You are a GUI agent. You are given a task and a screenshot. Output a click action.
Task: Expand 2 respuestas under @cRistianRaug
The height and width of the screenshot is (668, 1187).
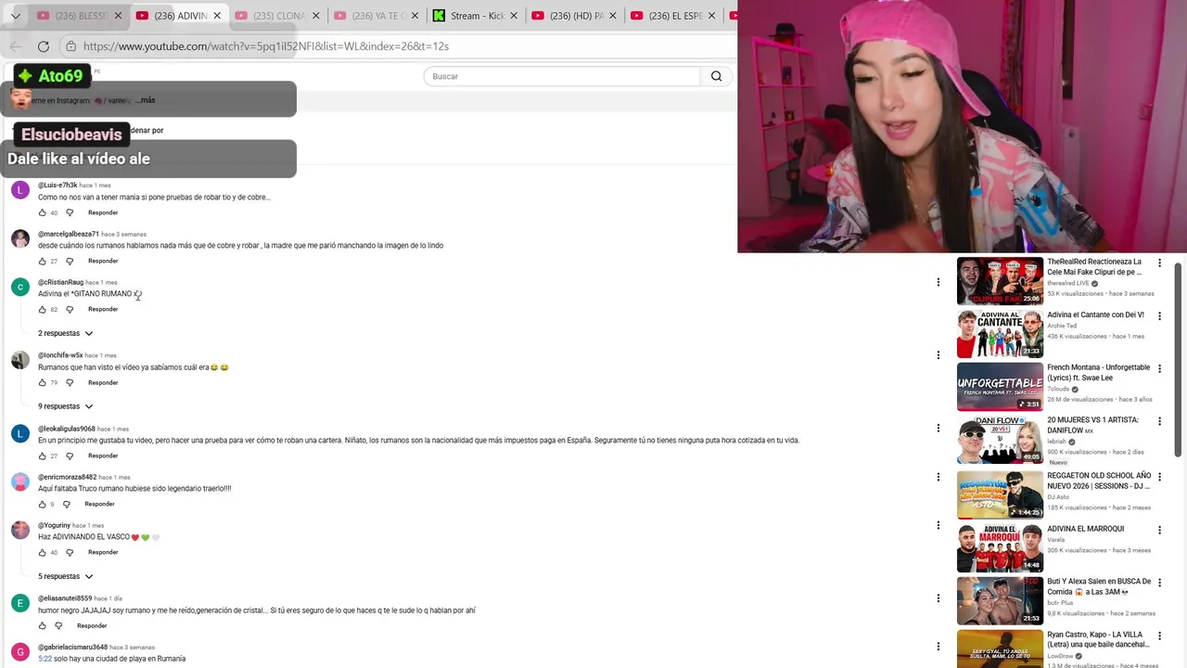65,333
